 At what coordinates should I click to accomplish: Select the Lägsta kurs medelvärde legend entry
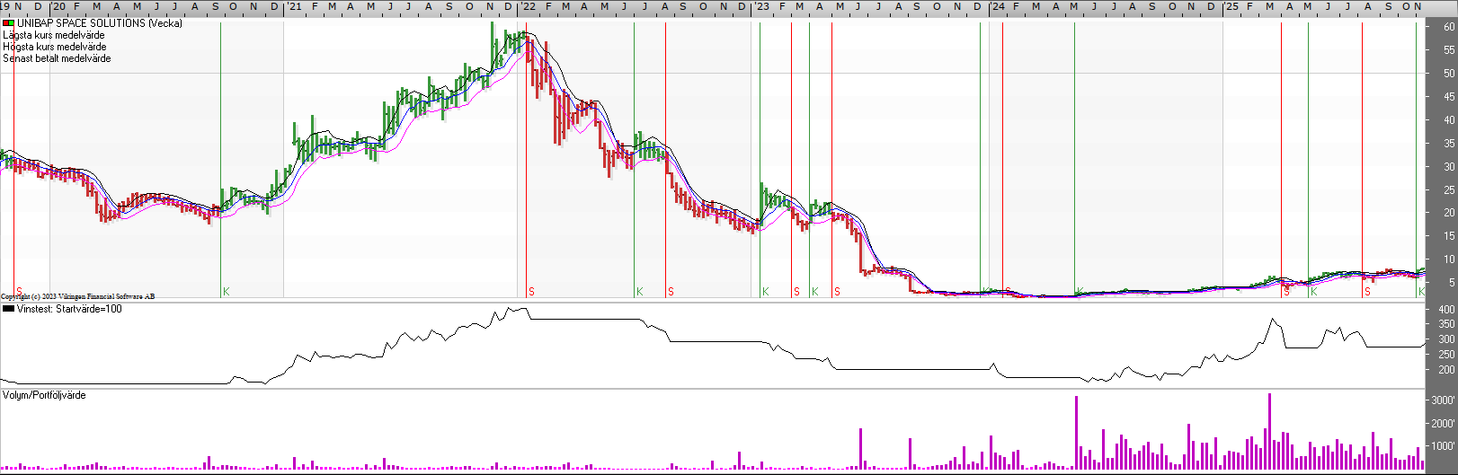coord(54,35)
